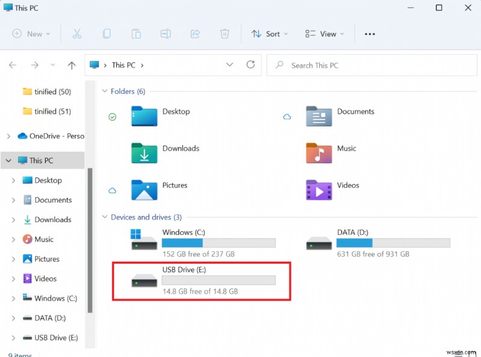Select the Videos folder icon in main pane
The height and width of the screenshot is (357, 481).
[x=319, y=190]
